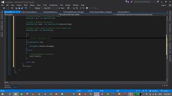Open the Server Explorer side tab
This screenshot has height=96, width=172.
click(x=2, y=25)
